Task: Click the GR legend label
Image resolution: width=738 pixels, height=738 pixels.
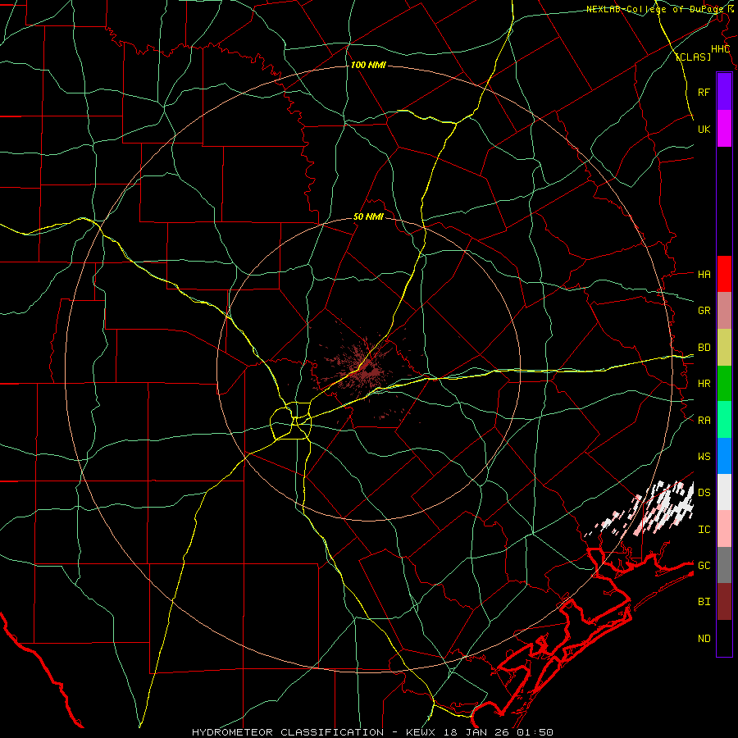Action: coord(704,311)
